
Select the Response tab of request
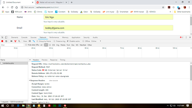tap(54, 60)
